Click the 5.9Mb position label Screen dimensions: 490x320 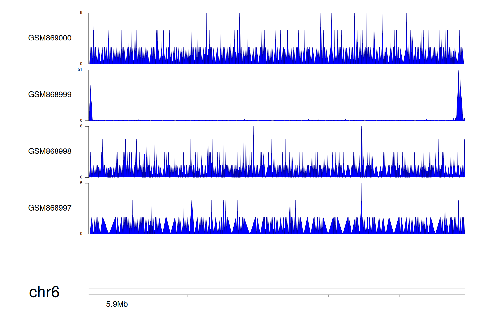click(117, 304)
